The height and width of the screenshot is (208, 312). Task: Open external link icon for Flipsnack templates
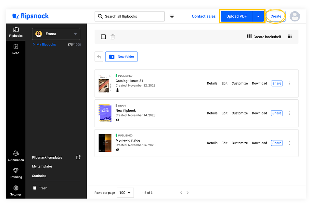(x=78, y=157)
